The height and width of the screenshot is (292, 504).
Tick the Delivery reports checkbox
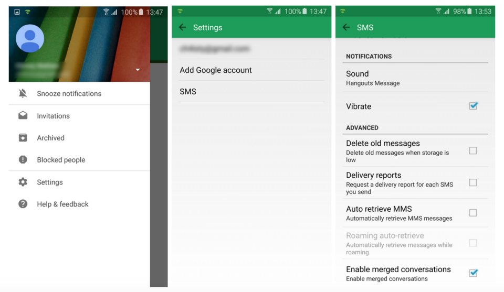coord(473,182)
